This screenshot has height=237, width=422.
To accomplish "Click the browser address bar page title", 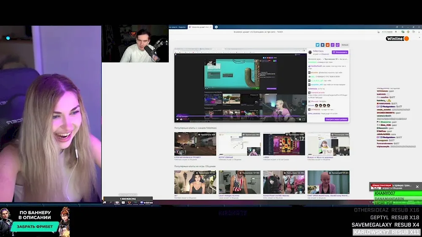I will coord(258,32).
